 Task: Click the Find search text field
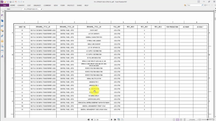click(194, 5)
